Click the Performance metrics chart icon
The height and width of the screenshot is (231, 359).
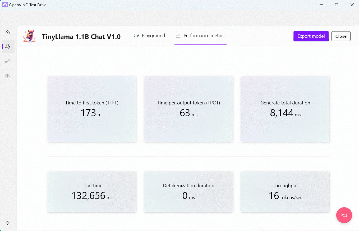[x=178, y=35]
